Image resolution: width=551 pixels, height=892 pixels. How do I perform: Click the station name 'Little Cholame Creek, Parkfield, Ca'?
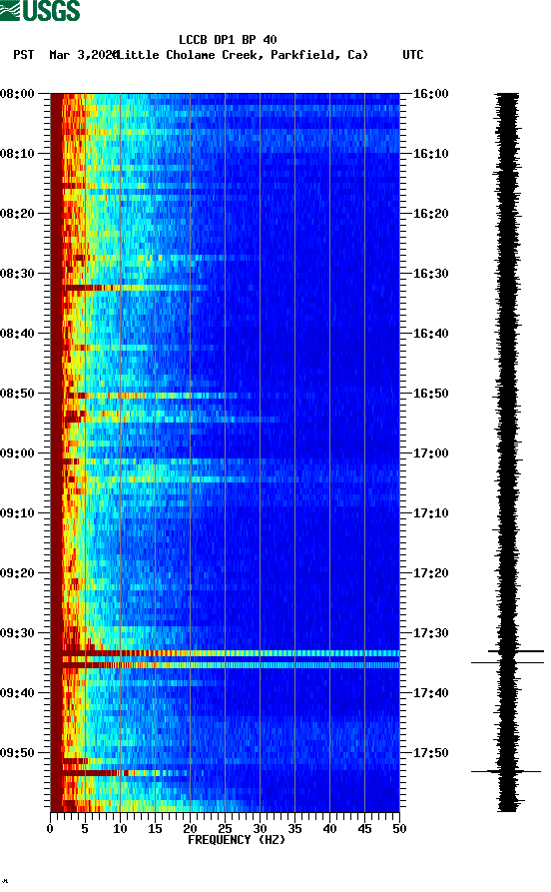(x=243, y=55)
